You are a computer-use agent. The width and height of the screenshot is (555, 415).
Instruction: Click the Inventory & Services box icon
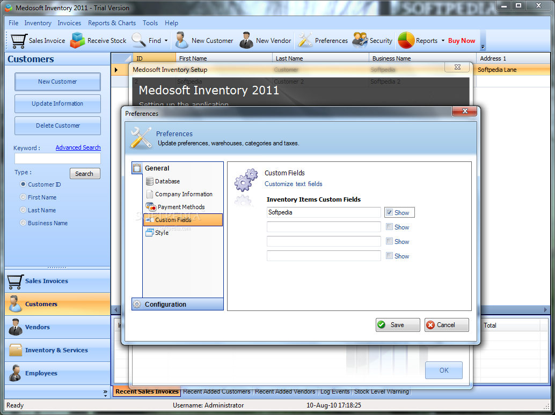16,350
